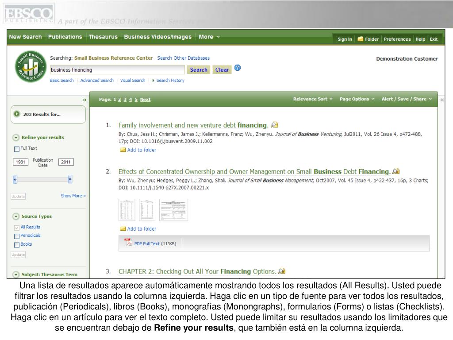
Task: Open the Alert / Save / Share dropdown
Action: click(x=407, y=99)
